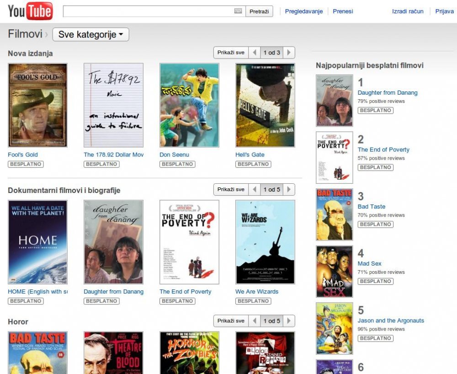Click the Fool's Gold title link
457x374 pixels.
click(23, 155)
